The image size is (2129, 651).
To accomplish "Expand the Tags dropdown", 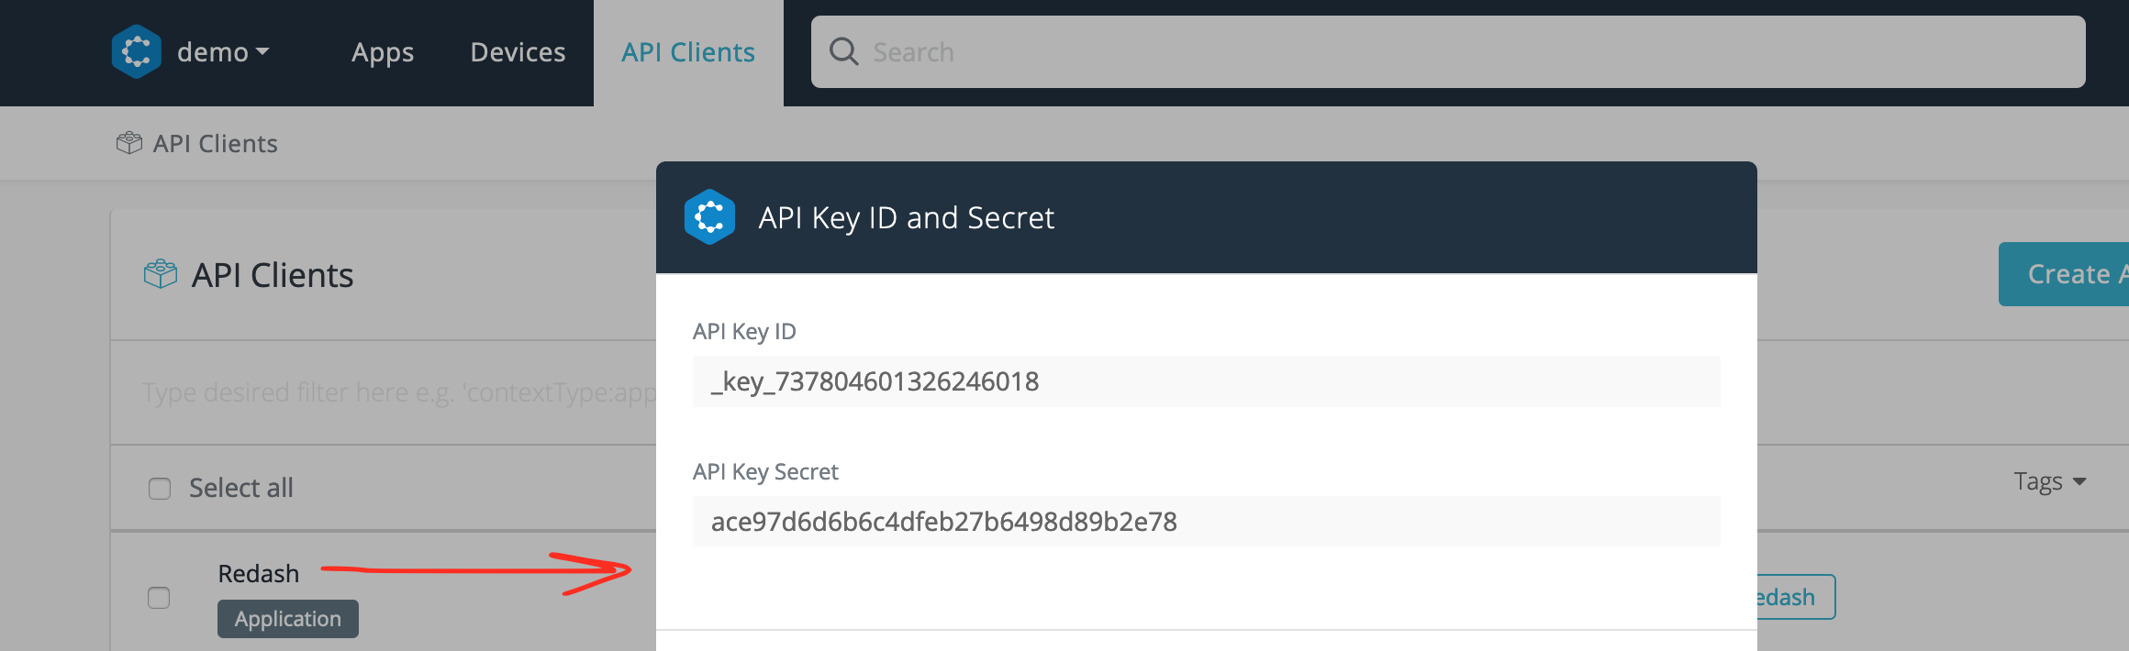I will 2049,481.
